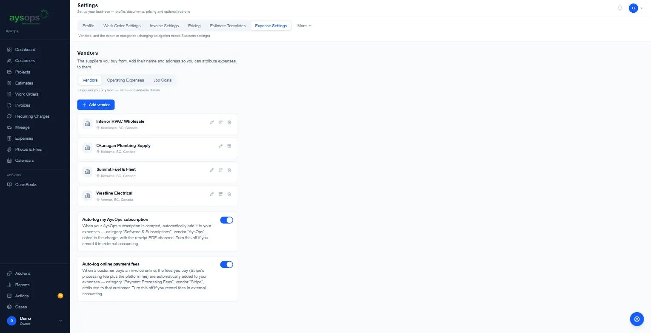Expand the More settings dropdown
This screenshot has width=651, height=333.
304,26
